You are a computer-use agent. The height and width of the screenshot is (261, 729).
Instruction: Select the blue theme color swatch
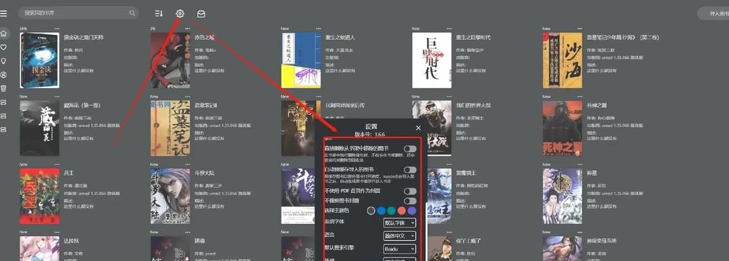381,211
